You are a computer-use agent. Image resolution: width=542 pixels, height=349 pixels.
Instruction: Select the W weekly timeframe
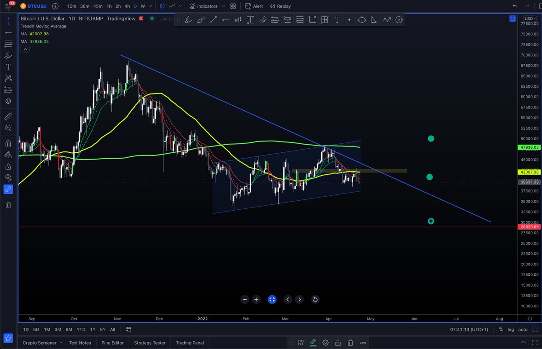tap(143, 6)
